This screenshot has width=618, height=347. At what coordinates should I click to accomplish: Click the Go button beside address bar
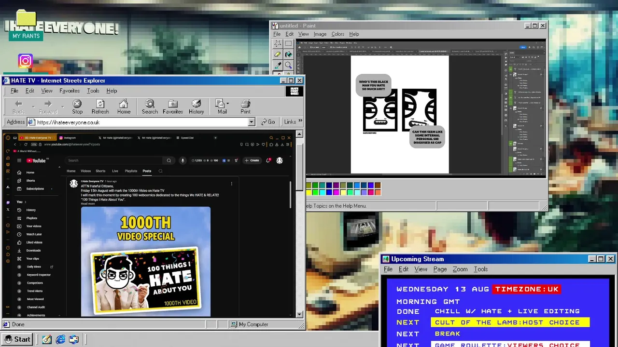tap(268, 122)
